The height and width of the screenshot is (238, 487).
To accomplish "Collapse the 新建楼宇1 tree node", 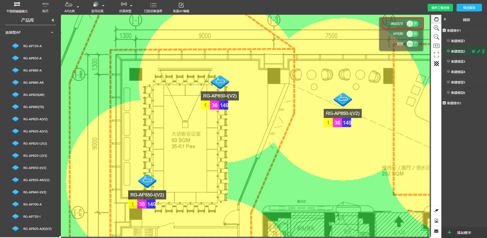I will pyautogui.click(x=444, y=30).
